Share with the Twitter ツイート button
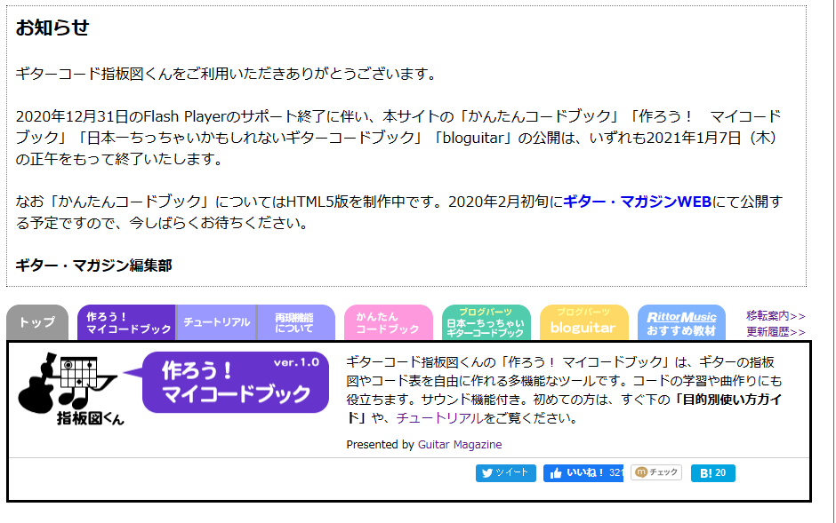The height and width of the screenshot is (523, 836). (505, 473)
